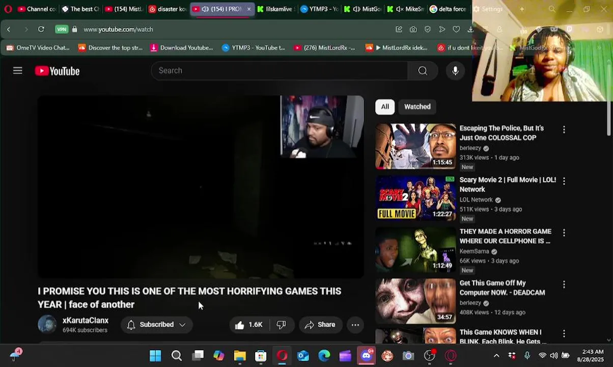
Task: Switch to the disaster ko tab
Action: [x=168, y=9]
